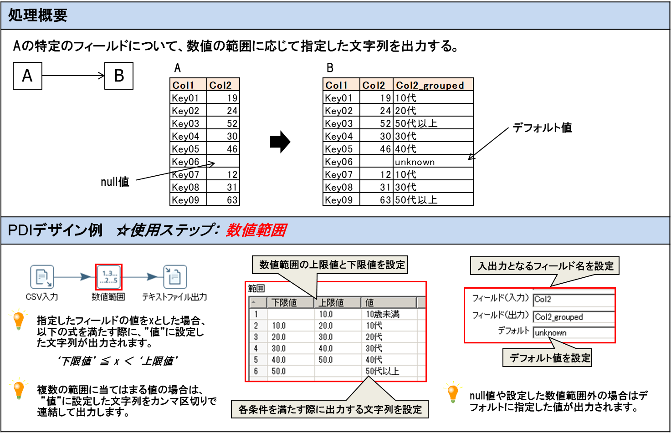
Task: Open the テキストファイル出力 step icon
Action: pyautogui.click(x=175, y=277)
